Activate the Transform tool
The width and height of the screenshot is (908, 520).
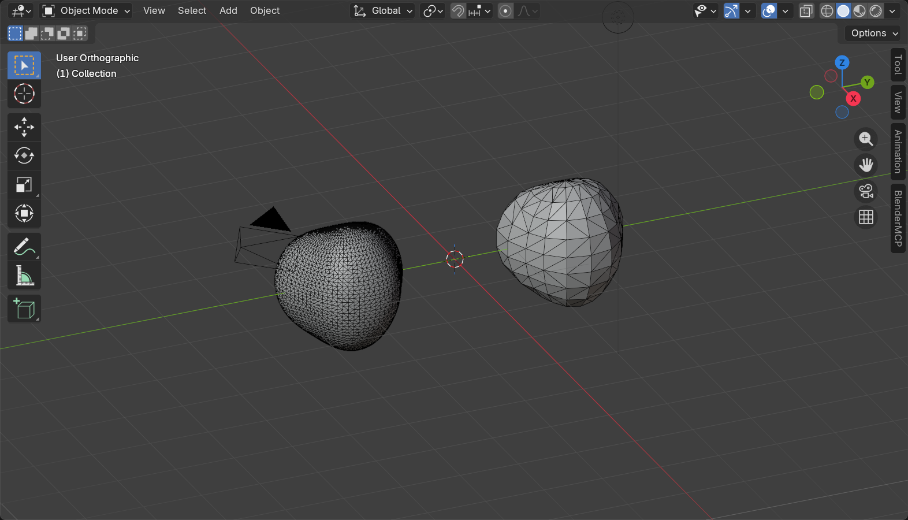pyautogui.click(x=24, y=213)
